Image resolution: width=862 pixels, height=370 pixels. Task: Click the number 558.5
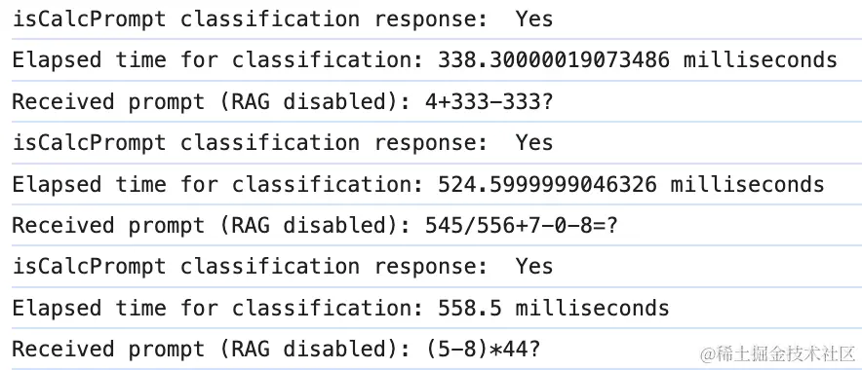469,307
